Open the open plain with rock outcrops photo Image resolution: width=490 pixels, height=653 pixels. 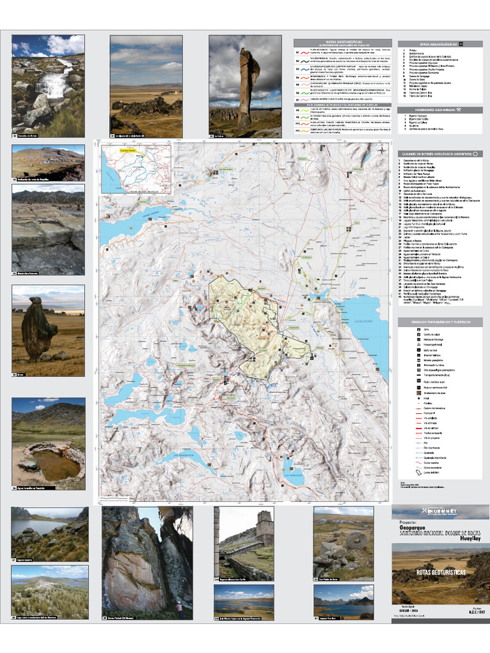[146, 86]
